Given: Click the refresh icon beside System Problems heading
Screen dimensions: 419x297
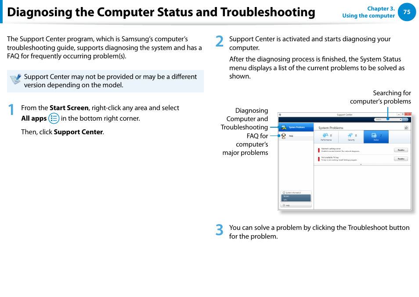Looking at the screenshot, I should coord(406,128).
